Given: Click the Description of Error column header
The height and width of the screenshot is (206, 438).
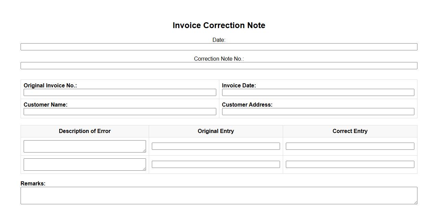Looking at the screenshot, I should click(x=85, y=131).
